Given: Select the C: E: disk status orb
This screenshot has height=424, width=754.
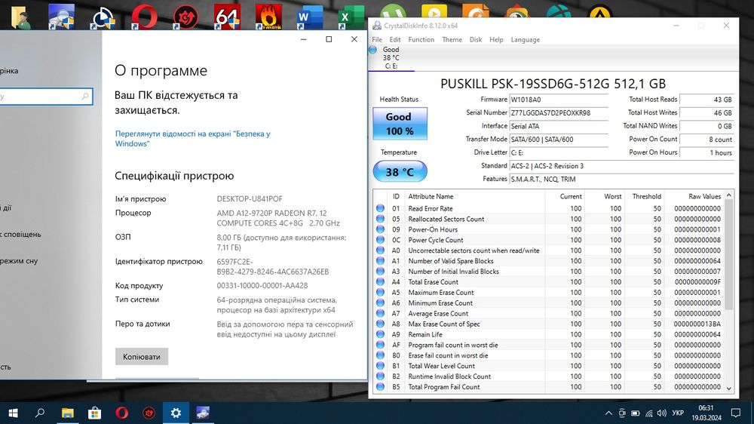Looking at the screenshot, I should tap(372, 50).
